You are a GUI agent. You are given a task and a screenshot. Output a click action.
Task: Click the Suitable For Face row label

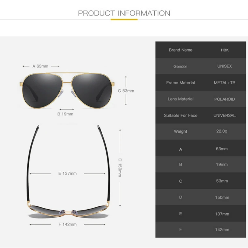click(x=180, y=115)
